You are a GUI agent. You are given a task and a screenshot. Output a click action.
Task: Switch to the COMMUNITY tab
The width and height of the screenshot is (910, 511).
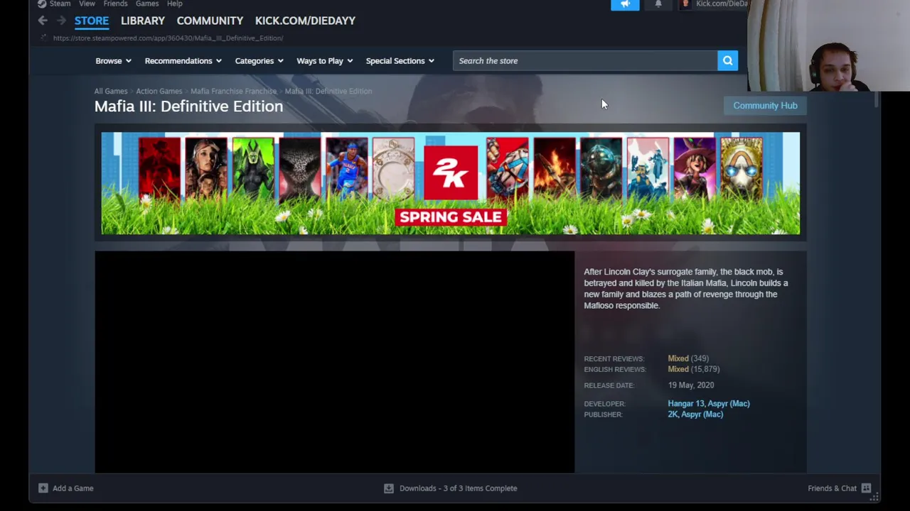[x=210, y=21]
